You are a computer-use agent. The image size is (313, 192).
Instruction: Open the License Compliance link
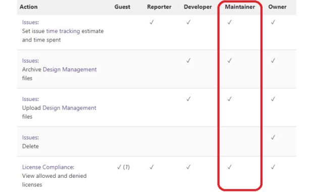(48, 167)
